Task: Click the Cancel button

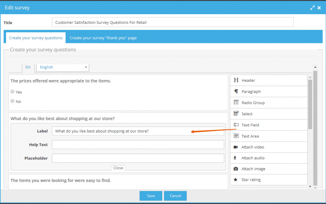Action: (x=175, y=196)
